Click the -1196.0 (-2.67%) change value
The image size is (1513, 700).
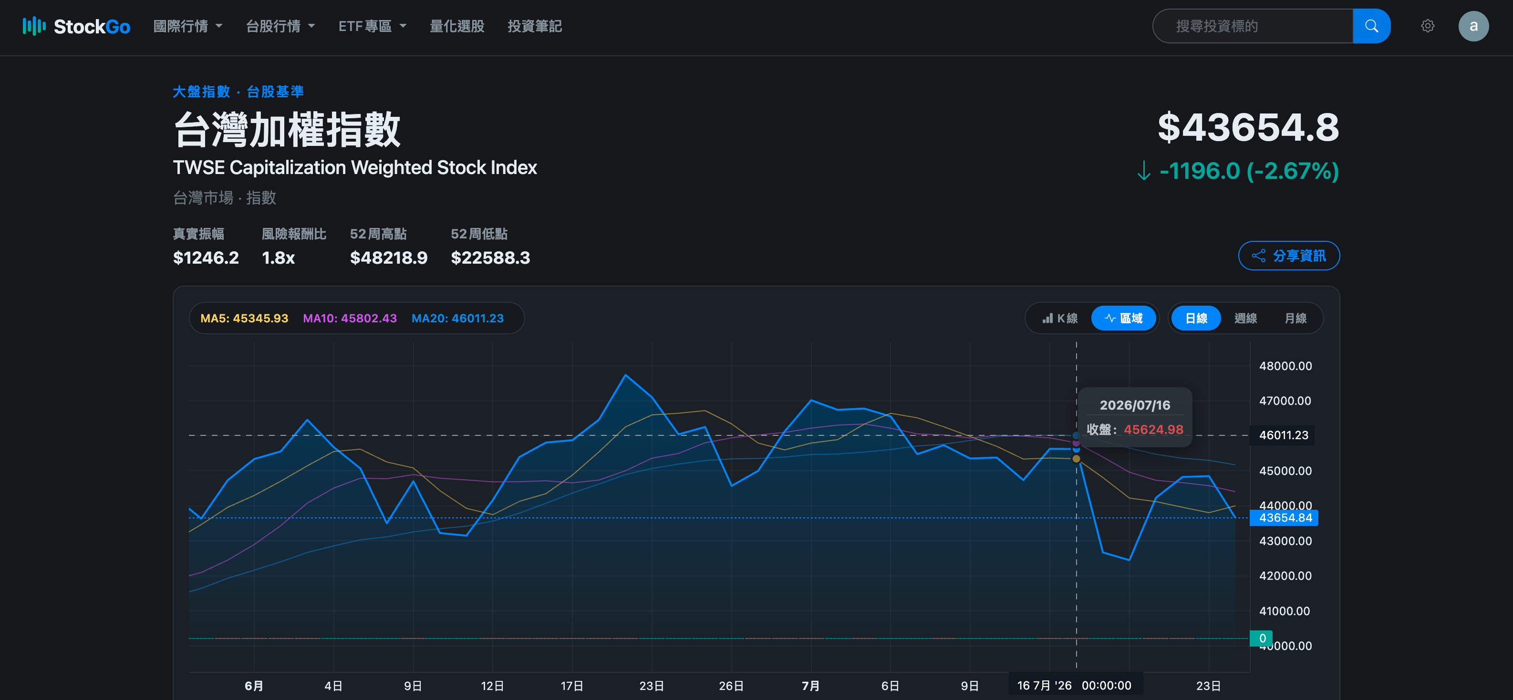[1249, 171]
